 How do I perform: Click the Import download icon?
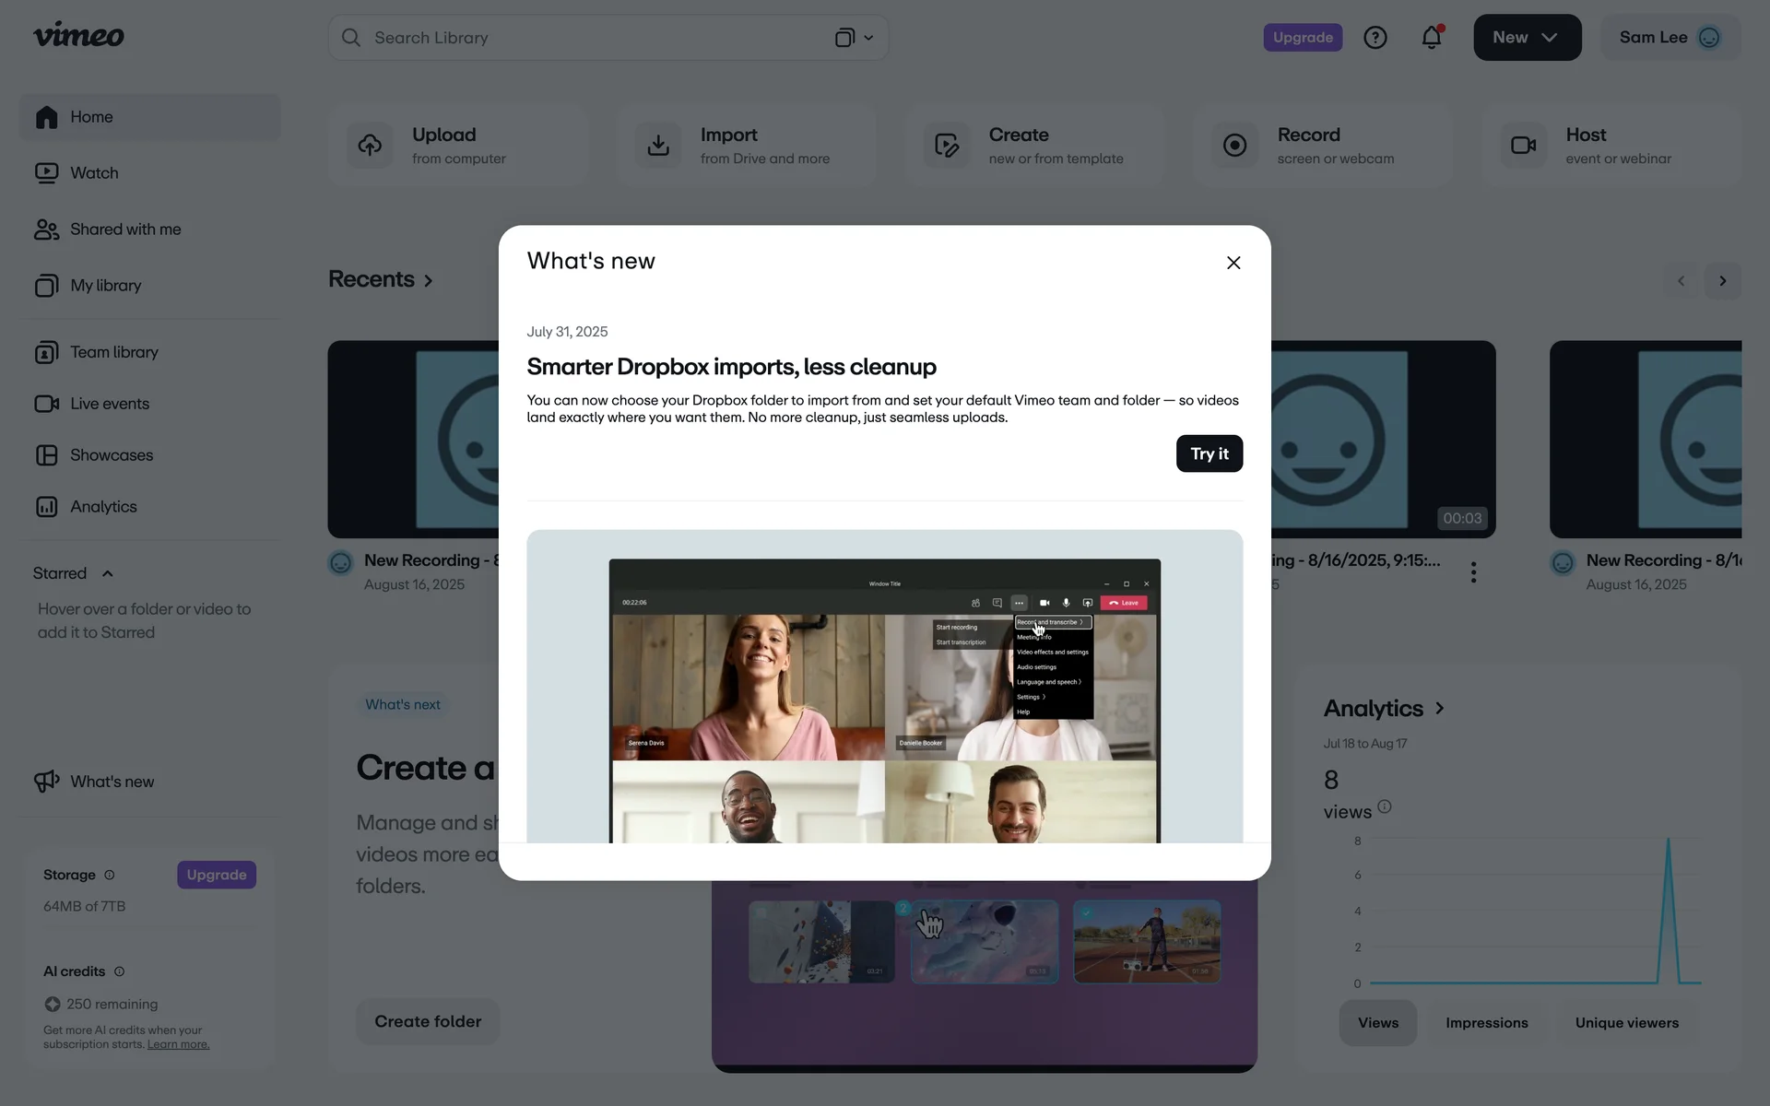(x=658, y=146)
